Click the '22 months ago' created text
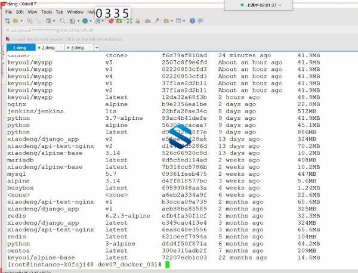Screen dimensions: 358x273 (x=243, y=258)
